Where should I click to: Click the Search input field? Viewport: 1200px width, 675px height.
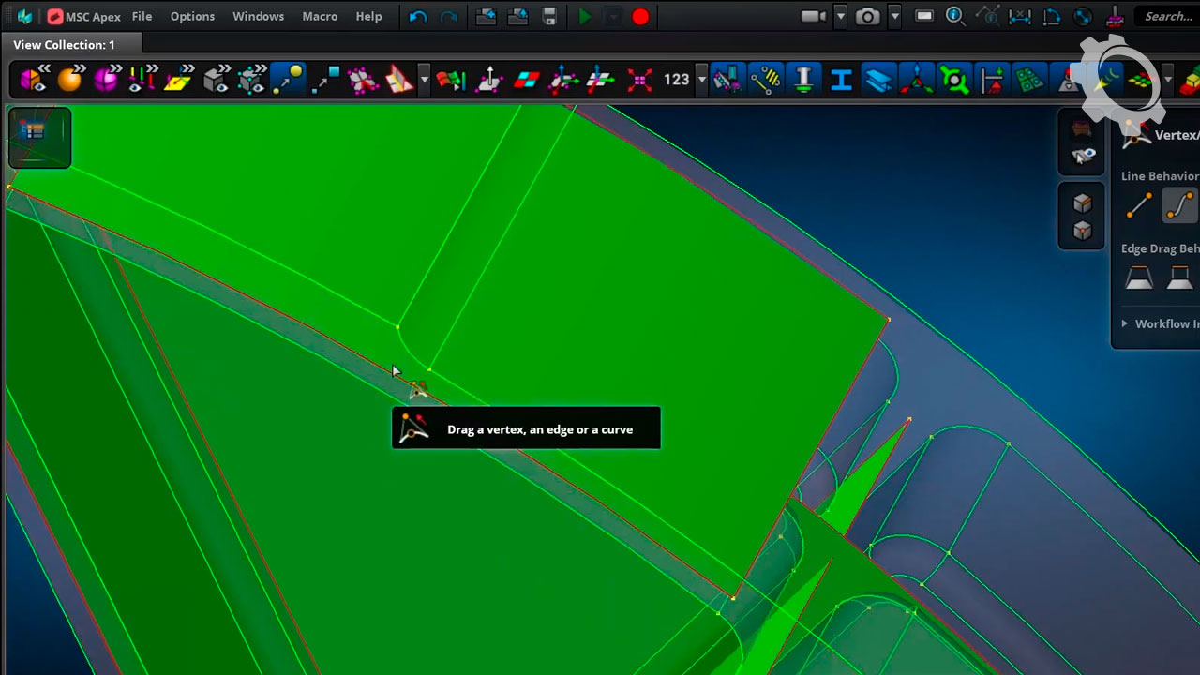click(1168, 17)
